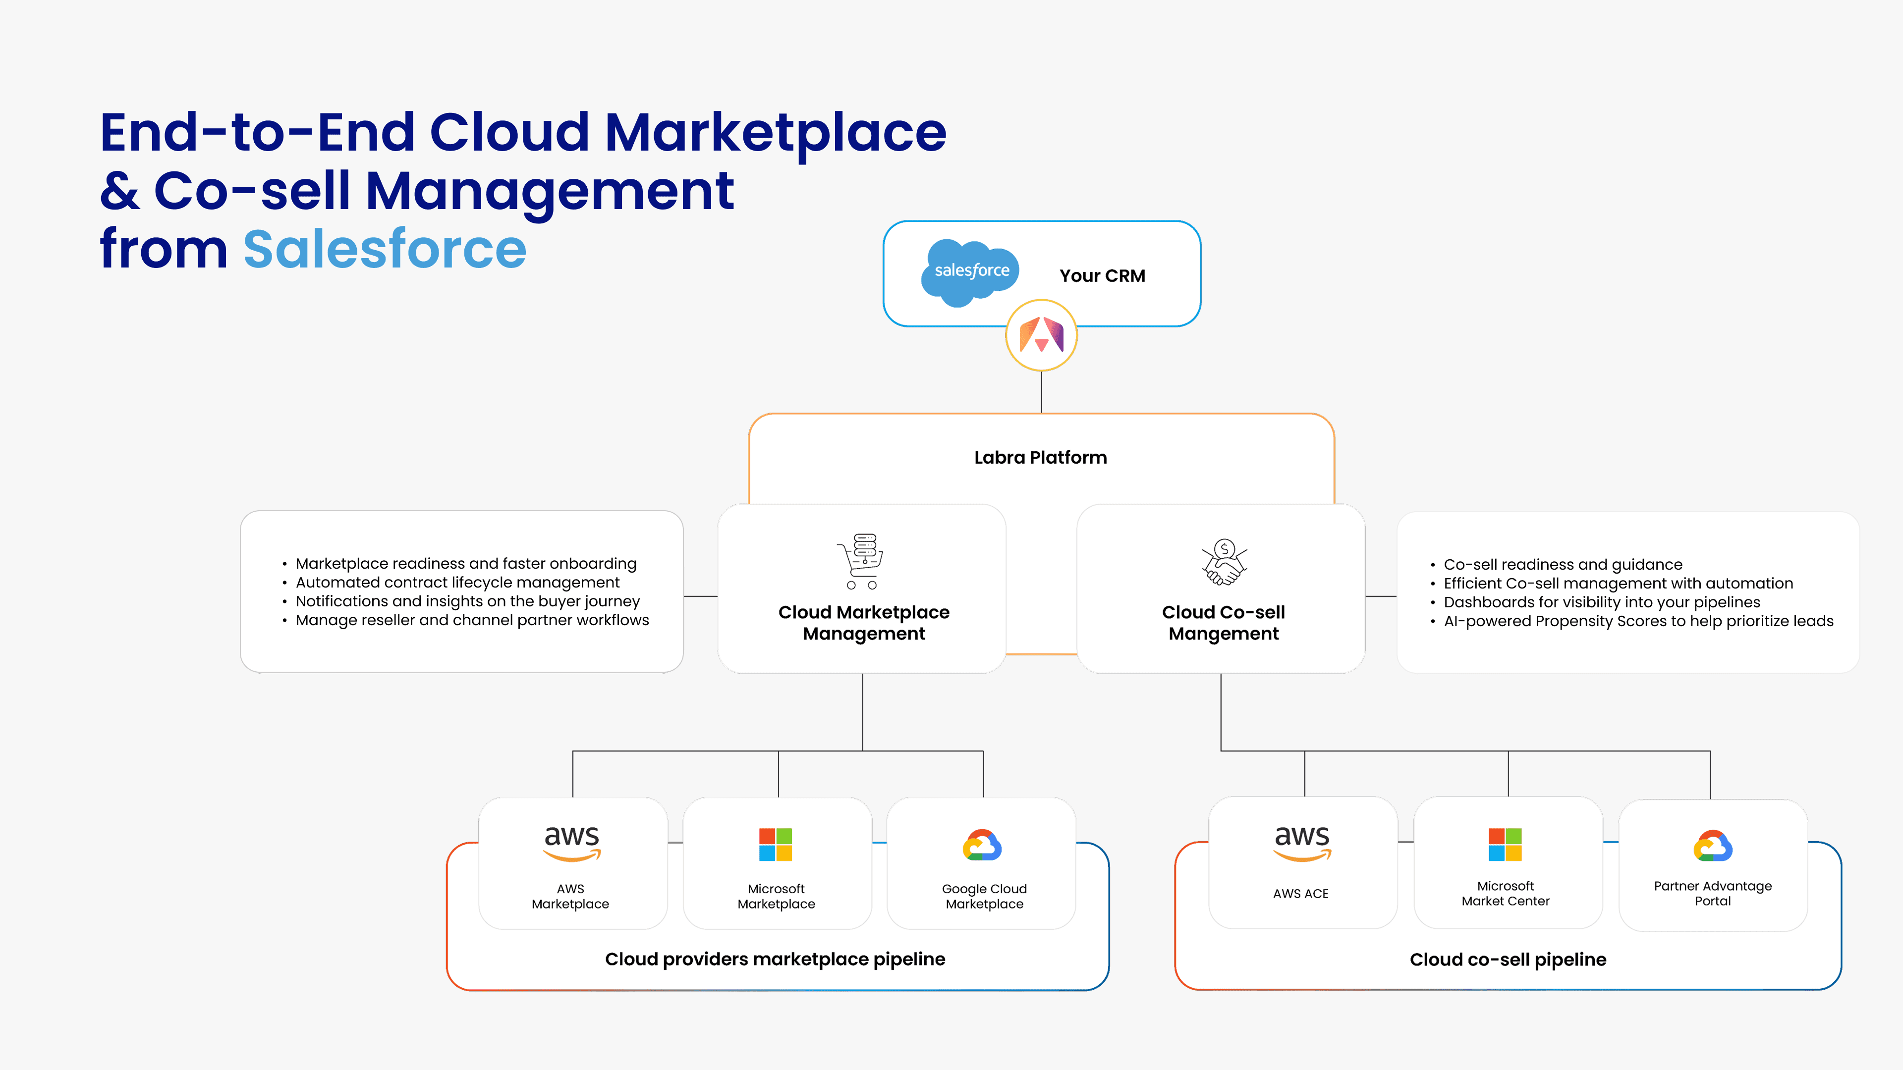Viewport: 1903px width, 1070px height.
Task: Click the Labra triangular logo circle
Action: pos(1041,335)
